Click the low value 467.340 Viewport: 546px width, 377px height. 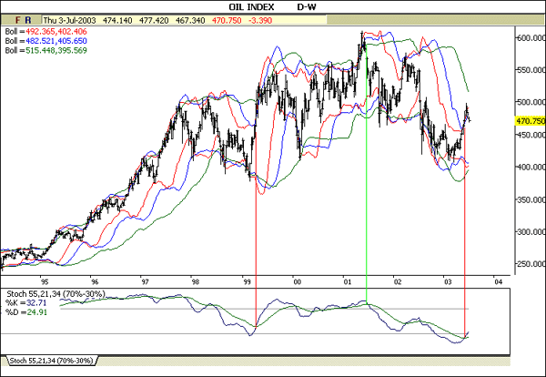pyautogui.click(x=190, y=20)
